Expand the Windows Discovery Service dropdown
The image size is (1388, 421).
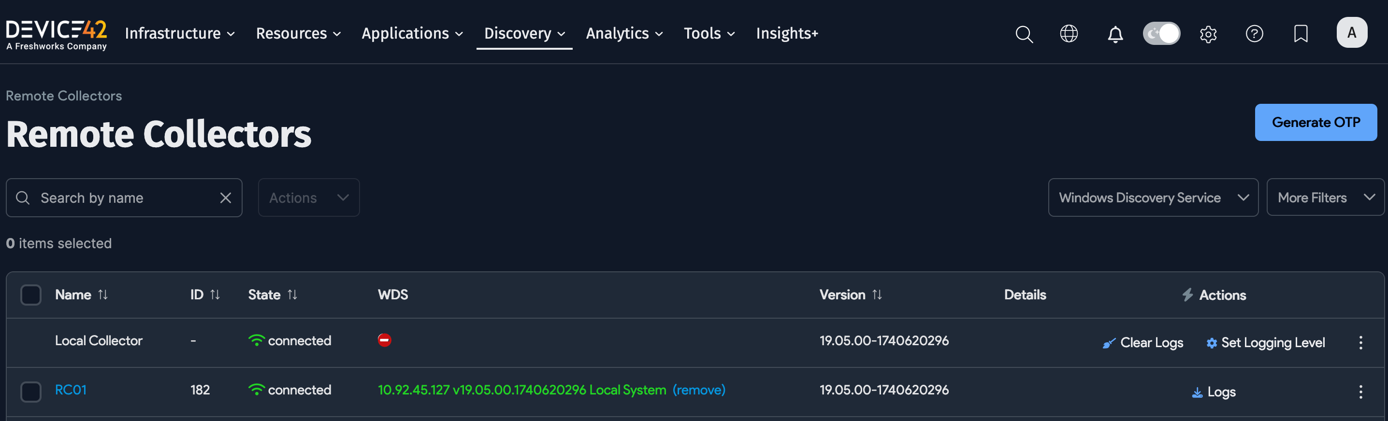coord(1153,197)
